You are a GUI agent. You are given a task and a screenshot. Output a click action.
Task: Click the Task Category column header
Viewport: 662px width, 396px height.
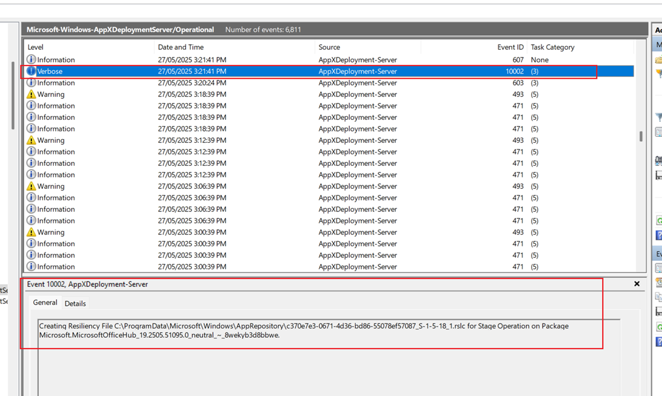tap(552, 47)
